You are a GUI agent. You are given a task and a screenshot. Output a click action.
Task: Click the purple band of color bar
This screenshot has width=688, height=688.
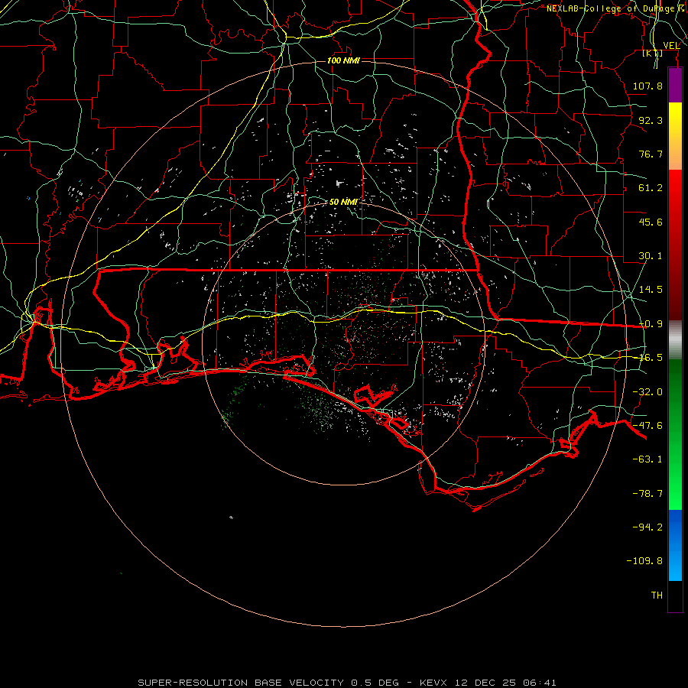[x=675, y=86]
